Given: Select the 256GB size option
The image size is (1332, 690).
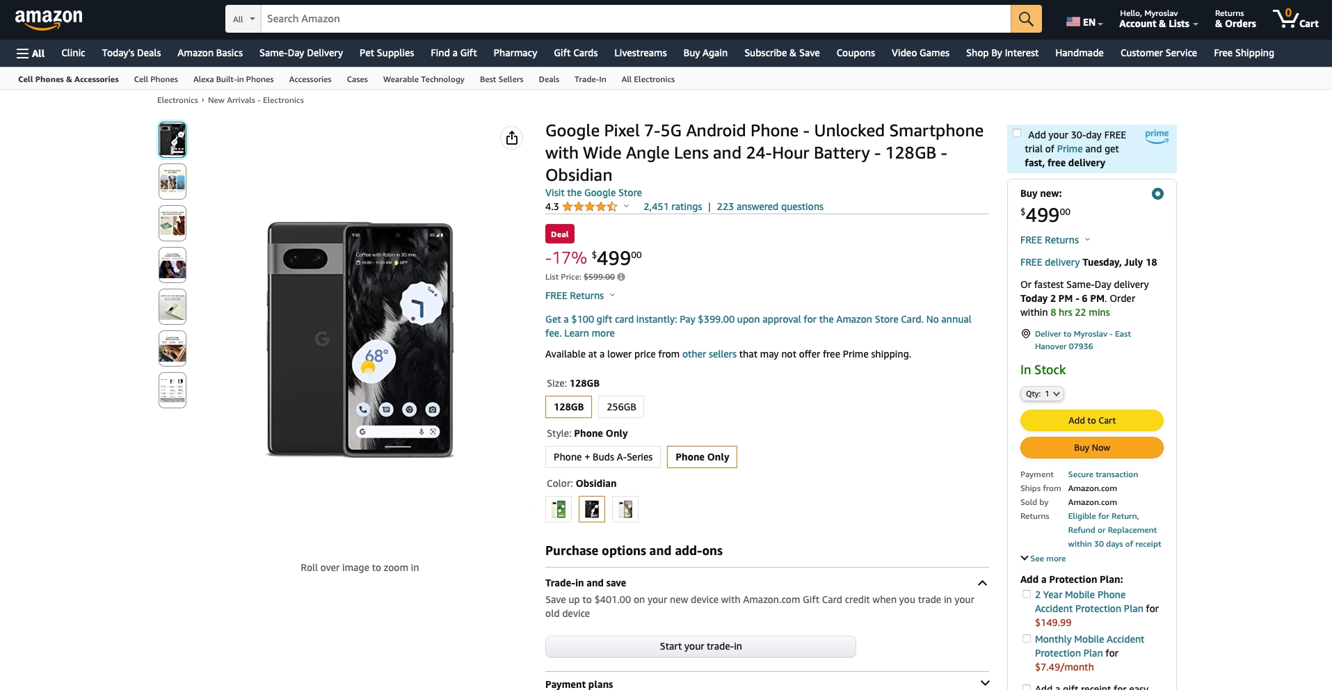Looking at the screenshot, I should 621,407.
